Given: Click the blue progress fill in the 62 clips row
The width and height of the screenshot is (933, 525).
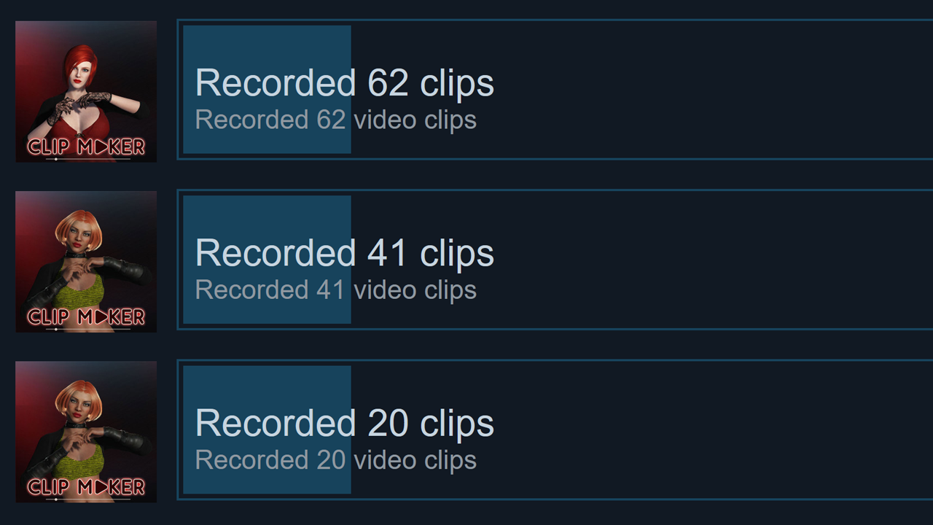Looking at the screenshot, I should coord(267,90).
